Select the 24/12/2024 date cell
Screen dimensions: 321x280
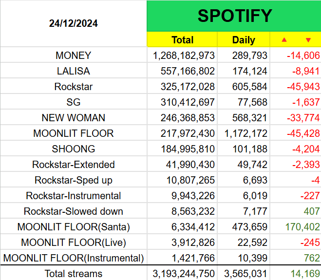tap(74, 23)
